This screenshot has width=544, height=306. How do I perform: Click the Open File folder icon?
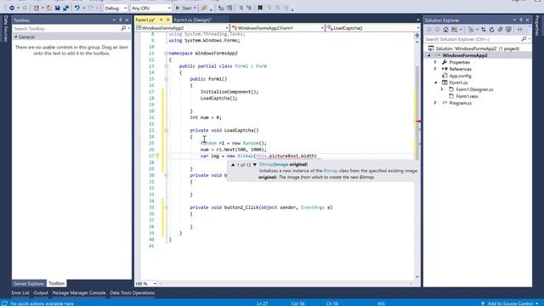click(49, 8)
